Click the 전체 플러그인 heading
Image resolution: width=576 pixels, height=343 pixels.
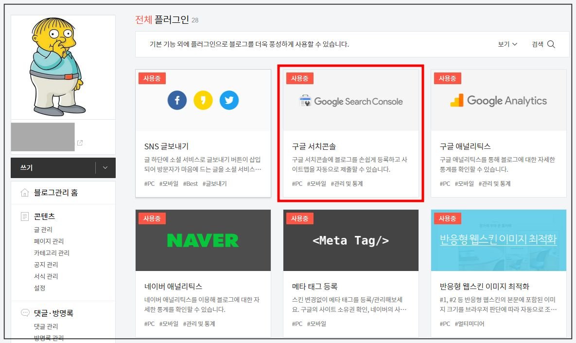(x=162, y=19)
